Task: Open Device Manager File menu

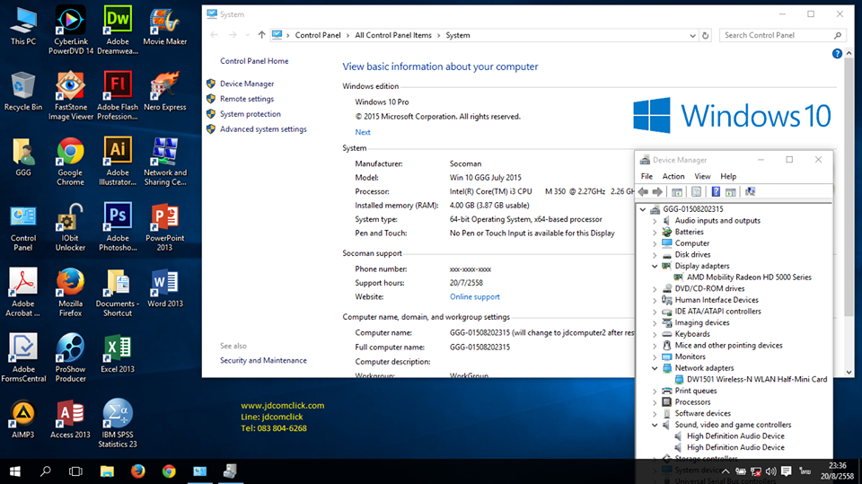Action: pyautogui.click(x=647, y=177)
